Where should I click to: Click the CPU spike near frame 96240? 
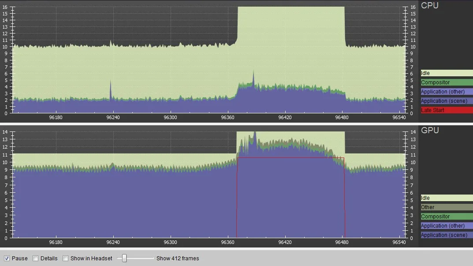[110, 90]
